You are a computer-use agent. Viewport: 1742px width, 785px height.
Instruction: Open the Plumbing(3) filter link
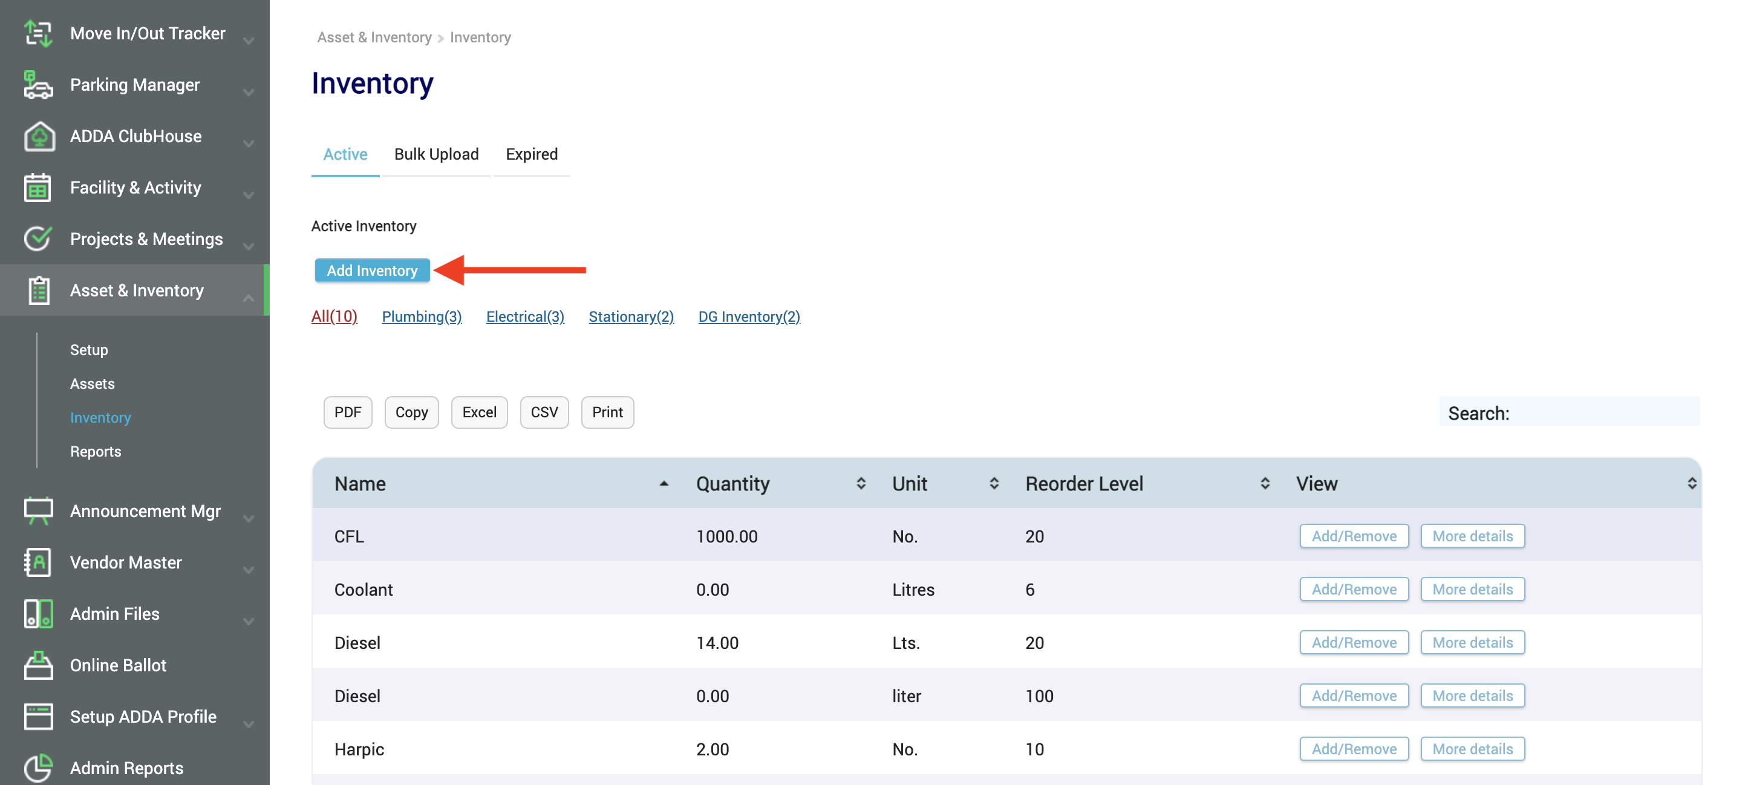(x=422, y=316)
